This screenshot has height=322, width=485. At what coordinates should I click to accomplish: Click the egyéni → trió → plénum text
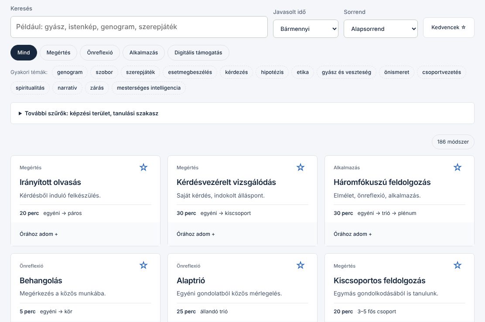point(386,213)
